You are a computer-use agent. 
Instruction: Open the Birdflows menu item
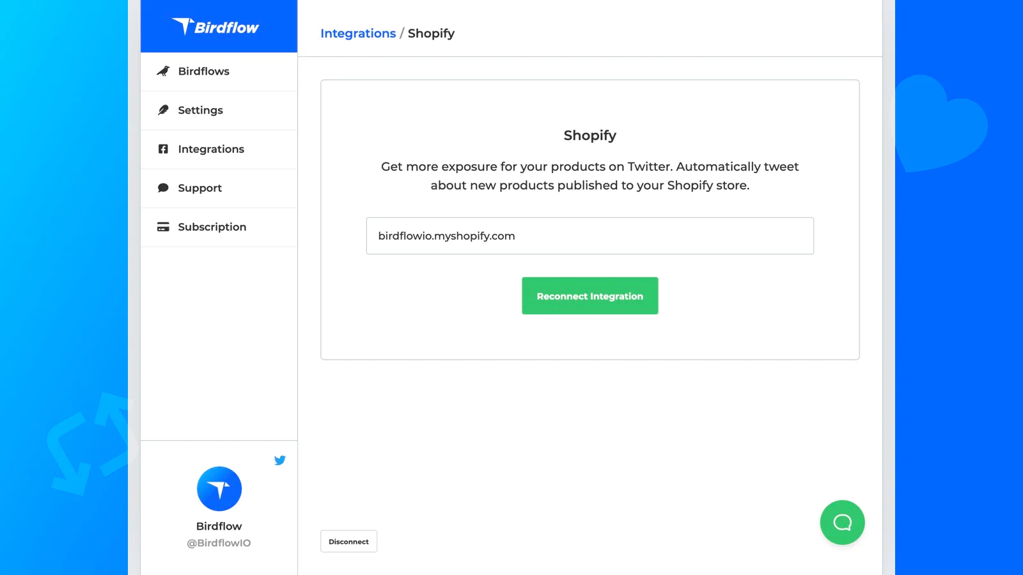point(219,72)
